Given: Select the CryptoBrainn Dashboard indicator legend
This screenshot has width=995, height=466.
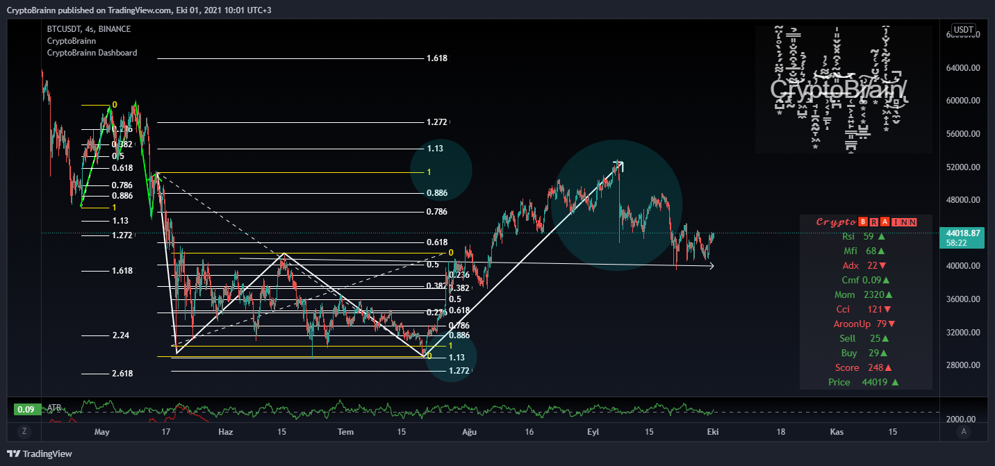Looking at the screenshot, I should coord(92,53).
